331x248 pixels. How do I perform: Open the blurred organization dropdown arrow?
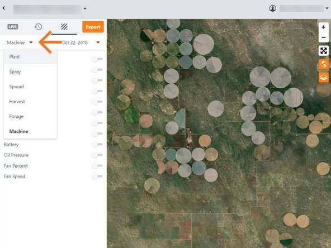pos(85,8)
